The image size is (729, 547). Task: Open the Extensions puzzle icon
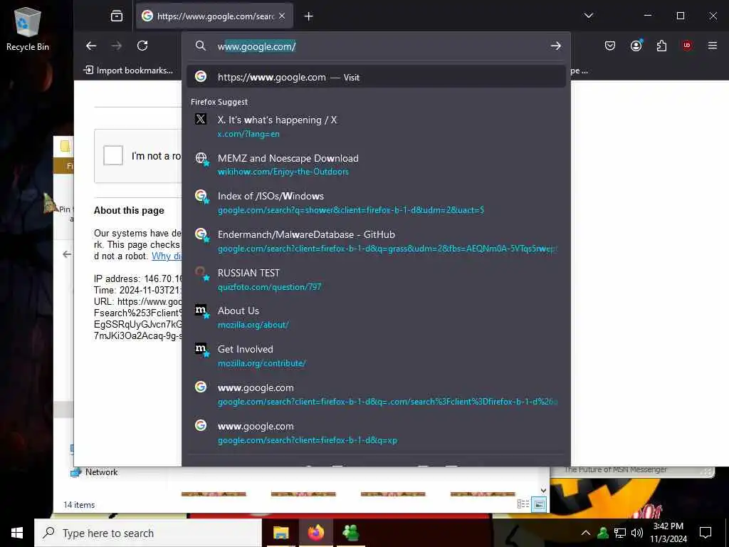661,46
